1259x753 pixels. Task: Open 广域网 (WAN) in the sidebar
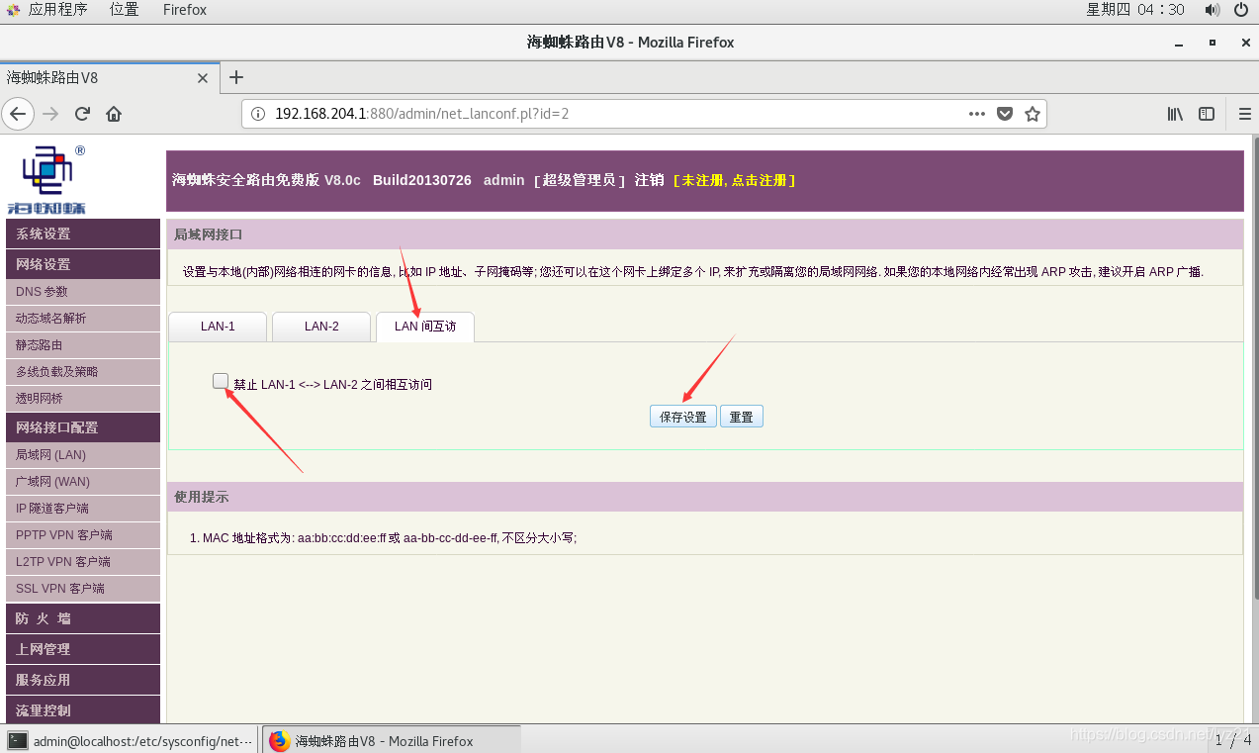tap(83, 482)
